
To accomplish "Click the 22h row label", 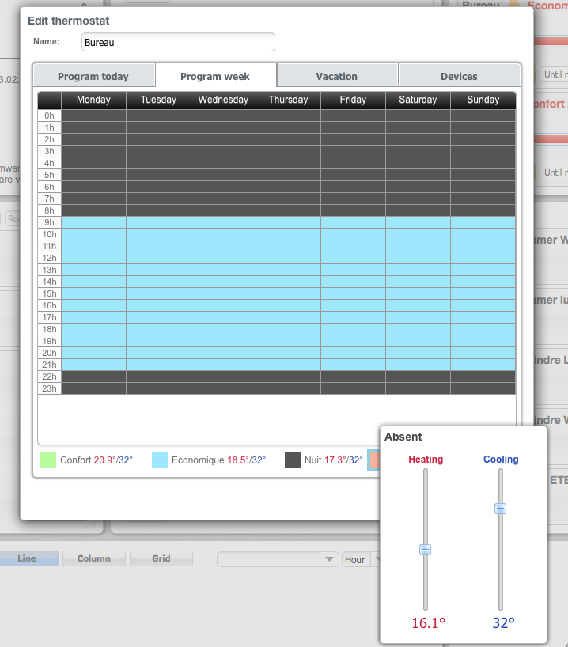I will (49, 376).
